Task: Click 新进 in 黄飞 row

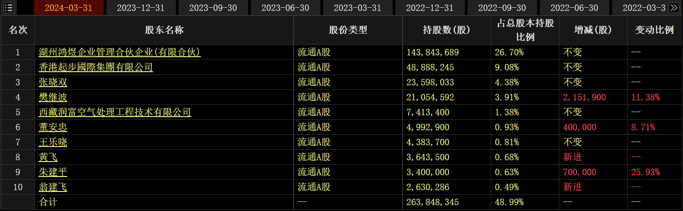Action: [x=573, y=157]
